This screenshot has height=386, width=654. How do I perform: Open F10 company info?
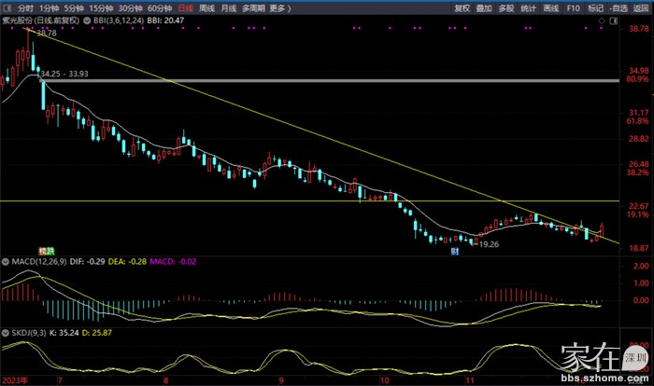pos(575,7)
